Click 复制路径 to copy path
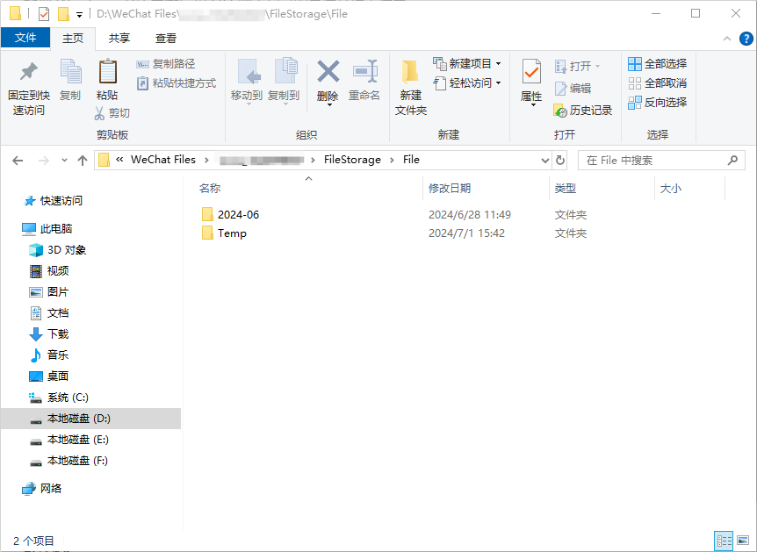 point(165,64)
